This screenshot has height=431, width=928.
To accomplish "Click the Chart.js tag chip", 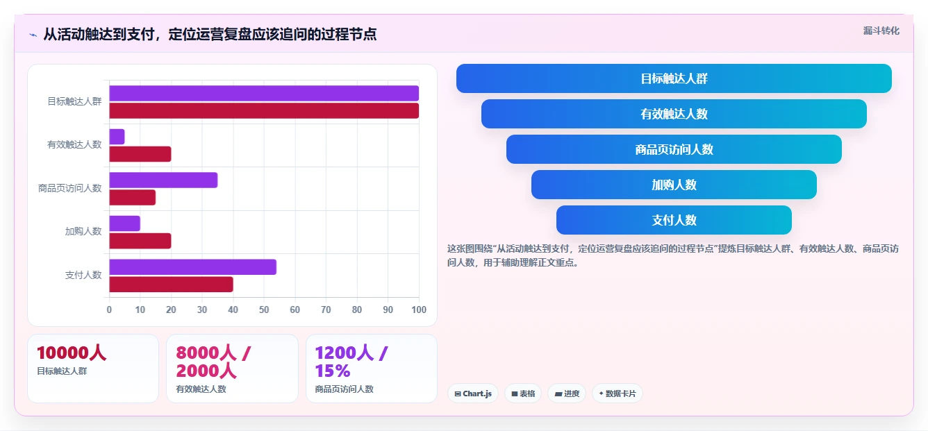I will [x=472, y=394].
